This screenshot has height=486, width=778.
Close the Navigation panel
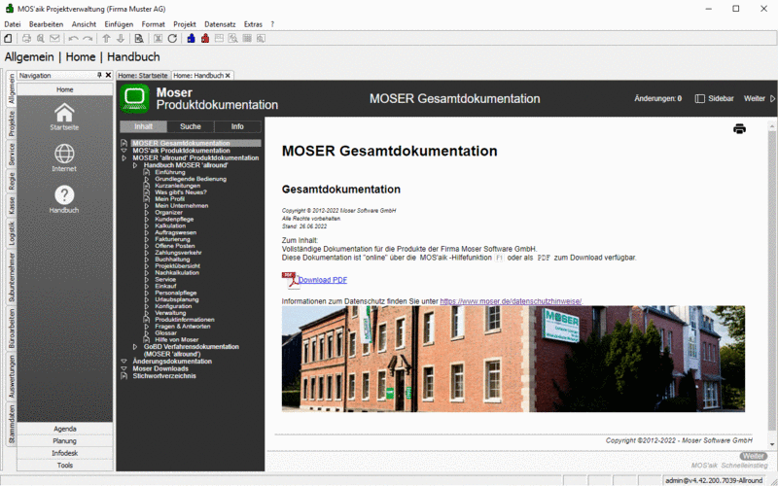click(108, 75)
